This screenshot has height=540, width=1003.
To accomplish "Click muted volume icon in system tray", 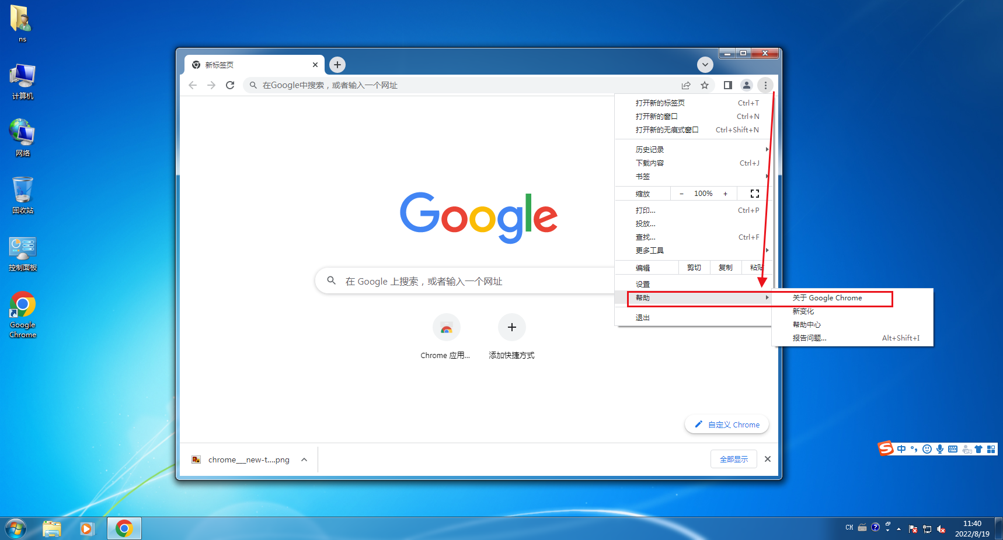I will pyautogui.click(x=941, y=529).
